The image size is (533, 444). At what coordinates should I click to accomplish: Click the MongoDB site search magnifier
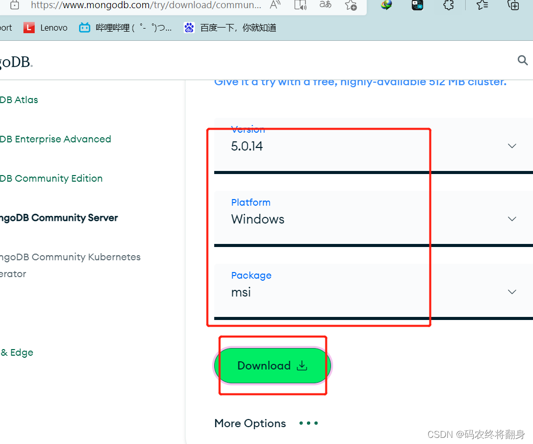522,60
